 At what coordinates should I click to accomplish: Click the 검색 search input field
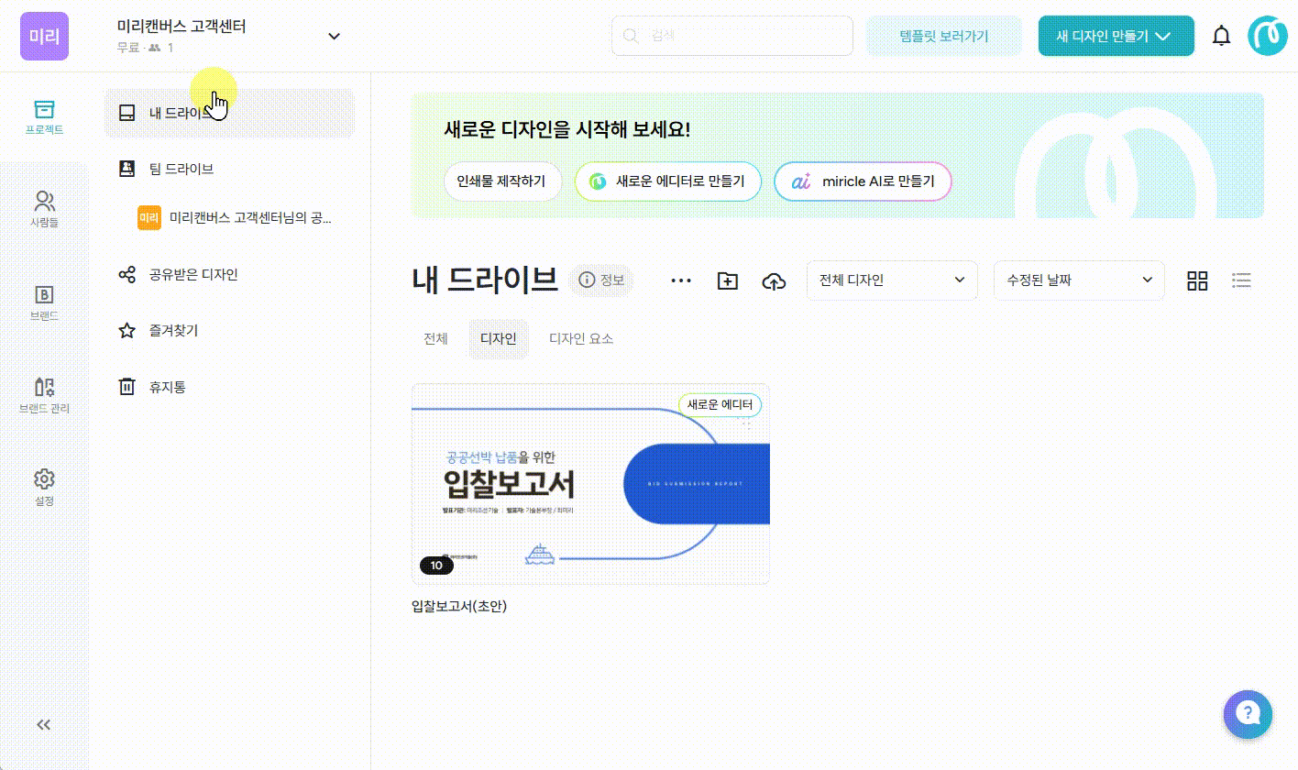pos(731,36)
